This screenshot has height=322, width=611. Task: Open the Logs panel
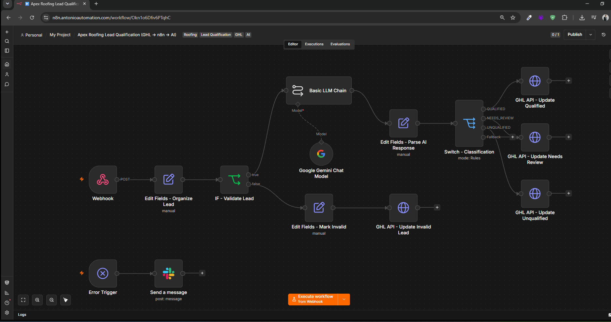click(x=22, y=315)
